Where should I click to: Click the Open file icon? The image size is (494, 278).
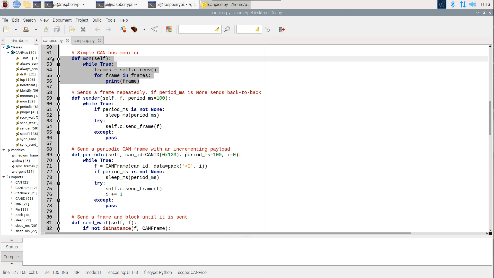point(26,30)
